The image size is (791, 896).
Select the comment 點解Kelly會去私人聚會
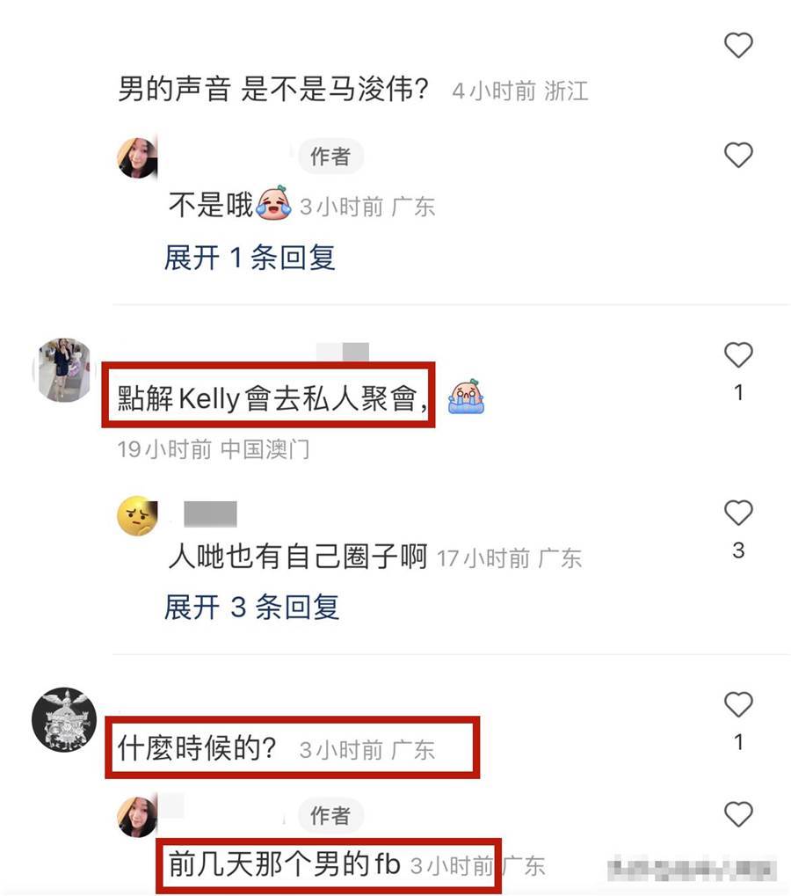click(x=272, y=398)
